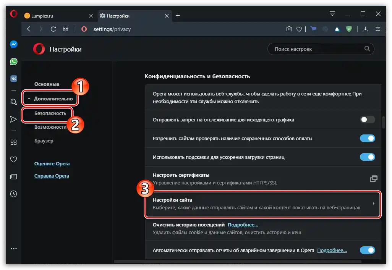This screenshot has height=270, width=392.
Task: Go forward with the arrow button
Action: pyautogui.click(x=41, y=29)
